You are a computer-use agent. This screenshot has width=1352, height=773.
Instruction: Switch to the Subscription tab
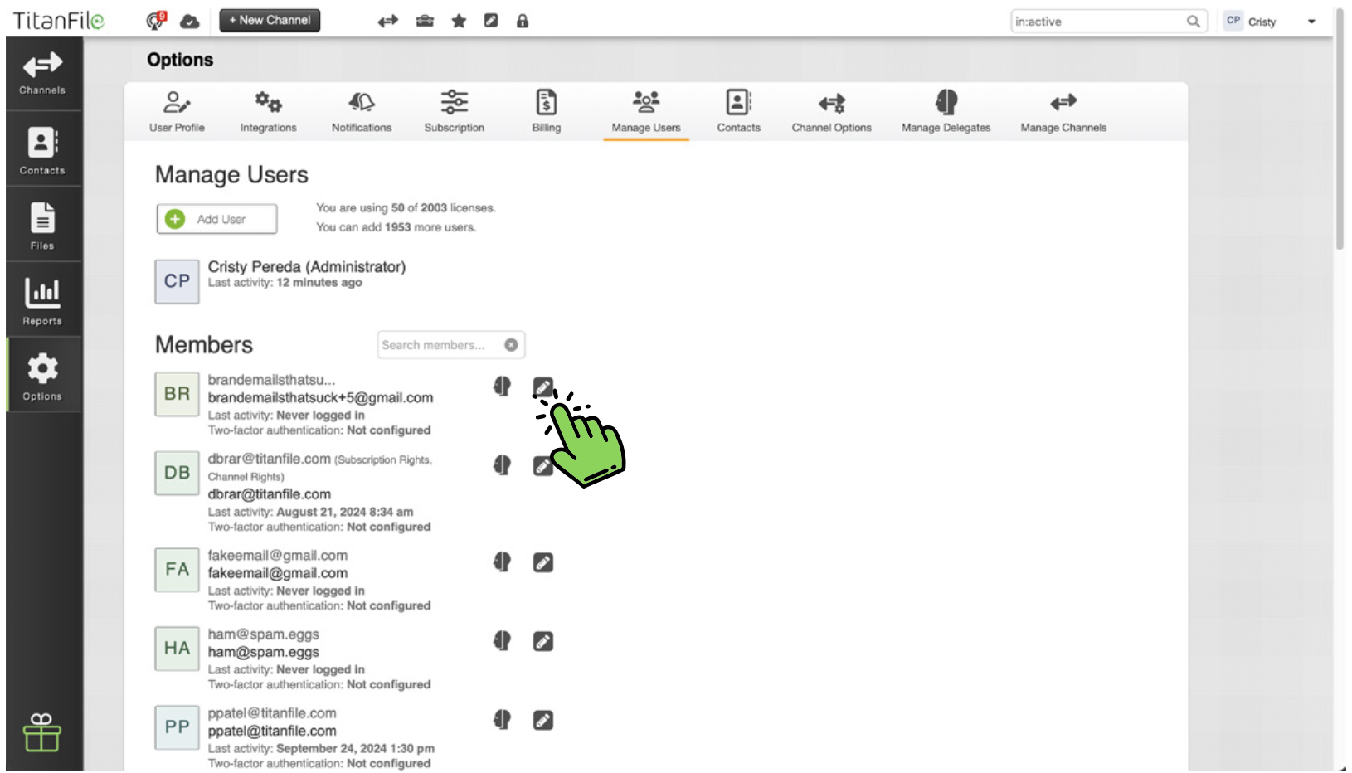tap(454, 111)
